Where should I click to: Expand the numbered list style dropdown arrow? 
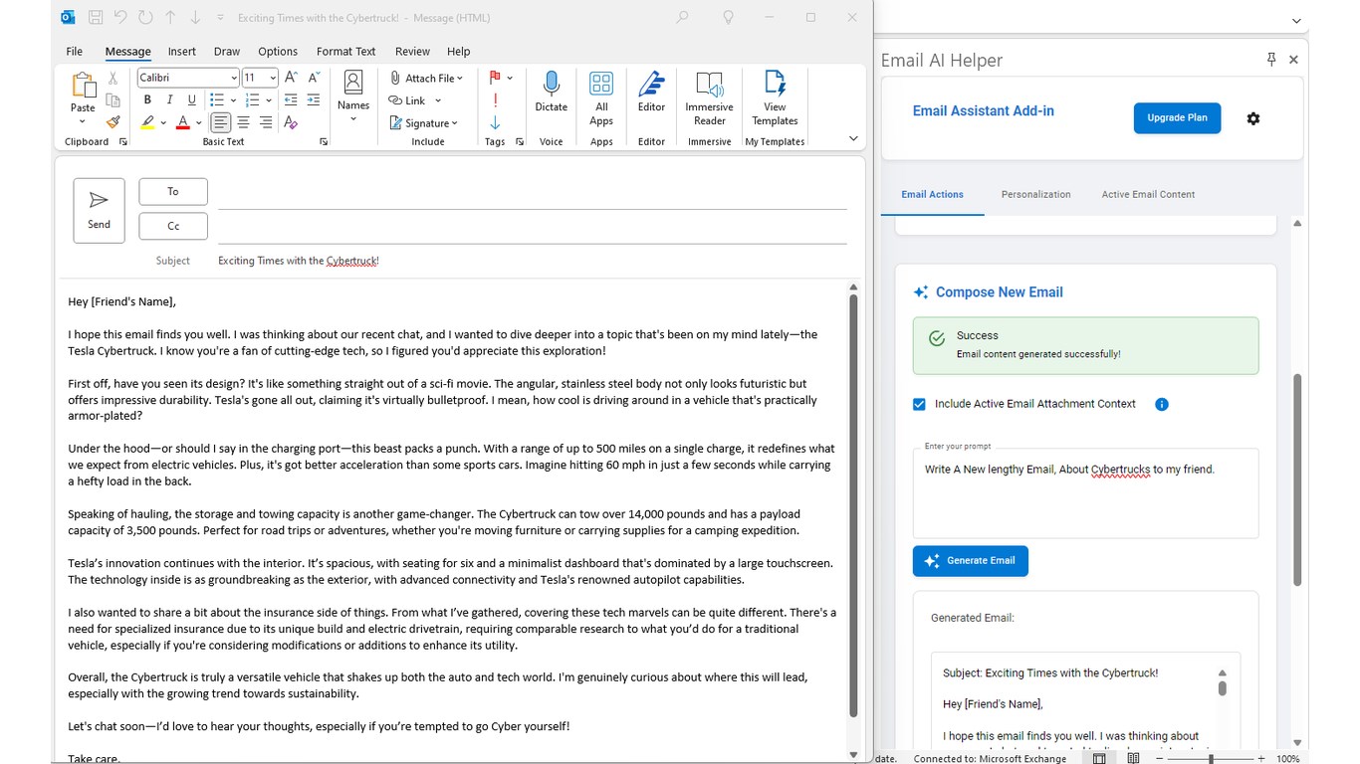coord(270,100)
